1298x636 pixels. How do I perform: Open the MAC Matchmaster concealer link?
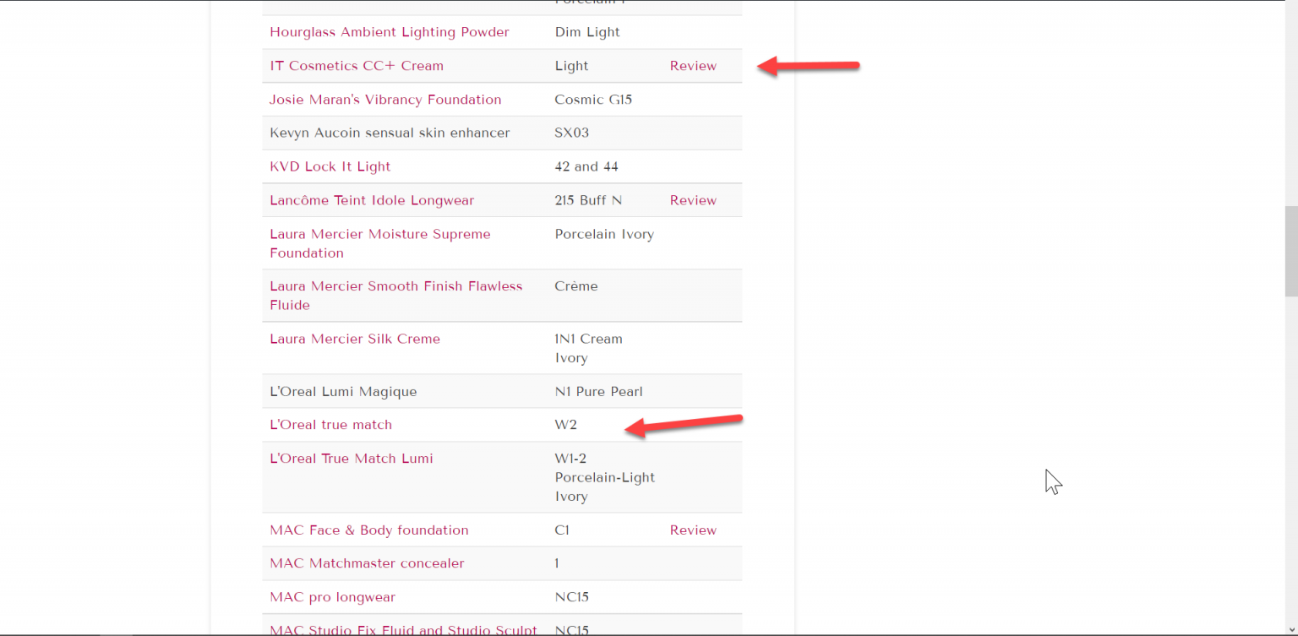[x=366, y=563]
